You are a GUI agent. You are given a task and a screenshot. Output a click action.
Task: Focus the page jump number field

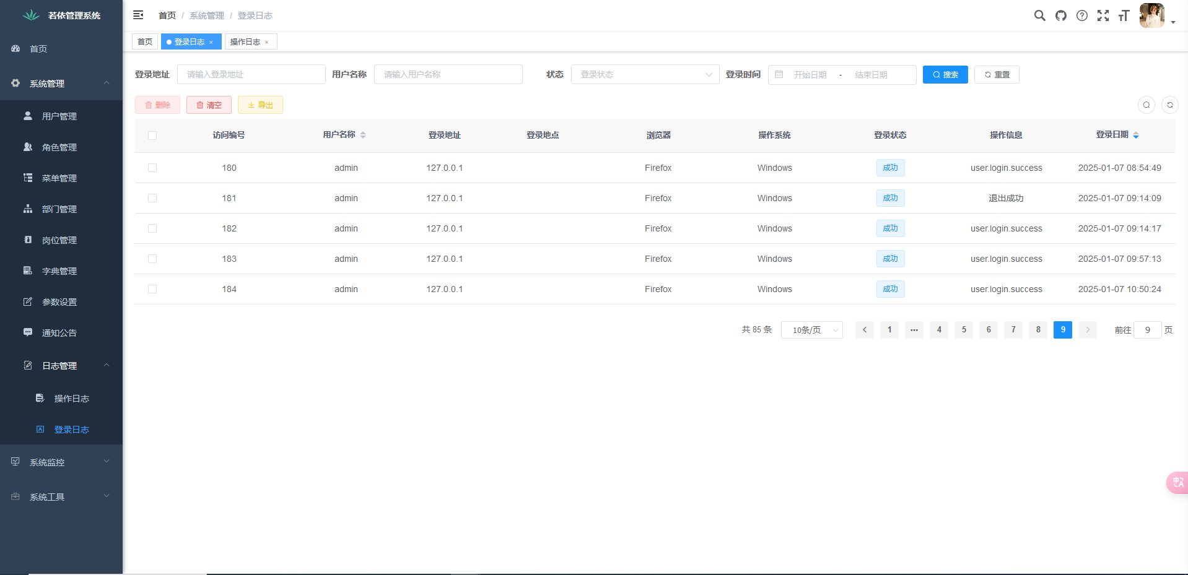tap(1148, 330)
